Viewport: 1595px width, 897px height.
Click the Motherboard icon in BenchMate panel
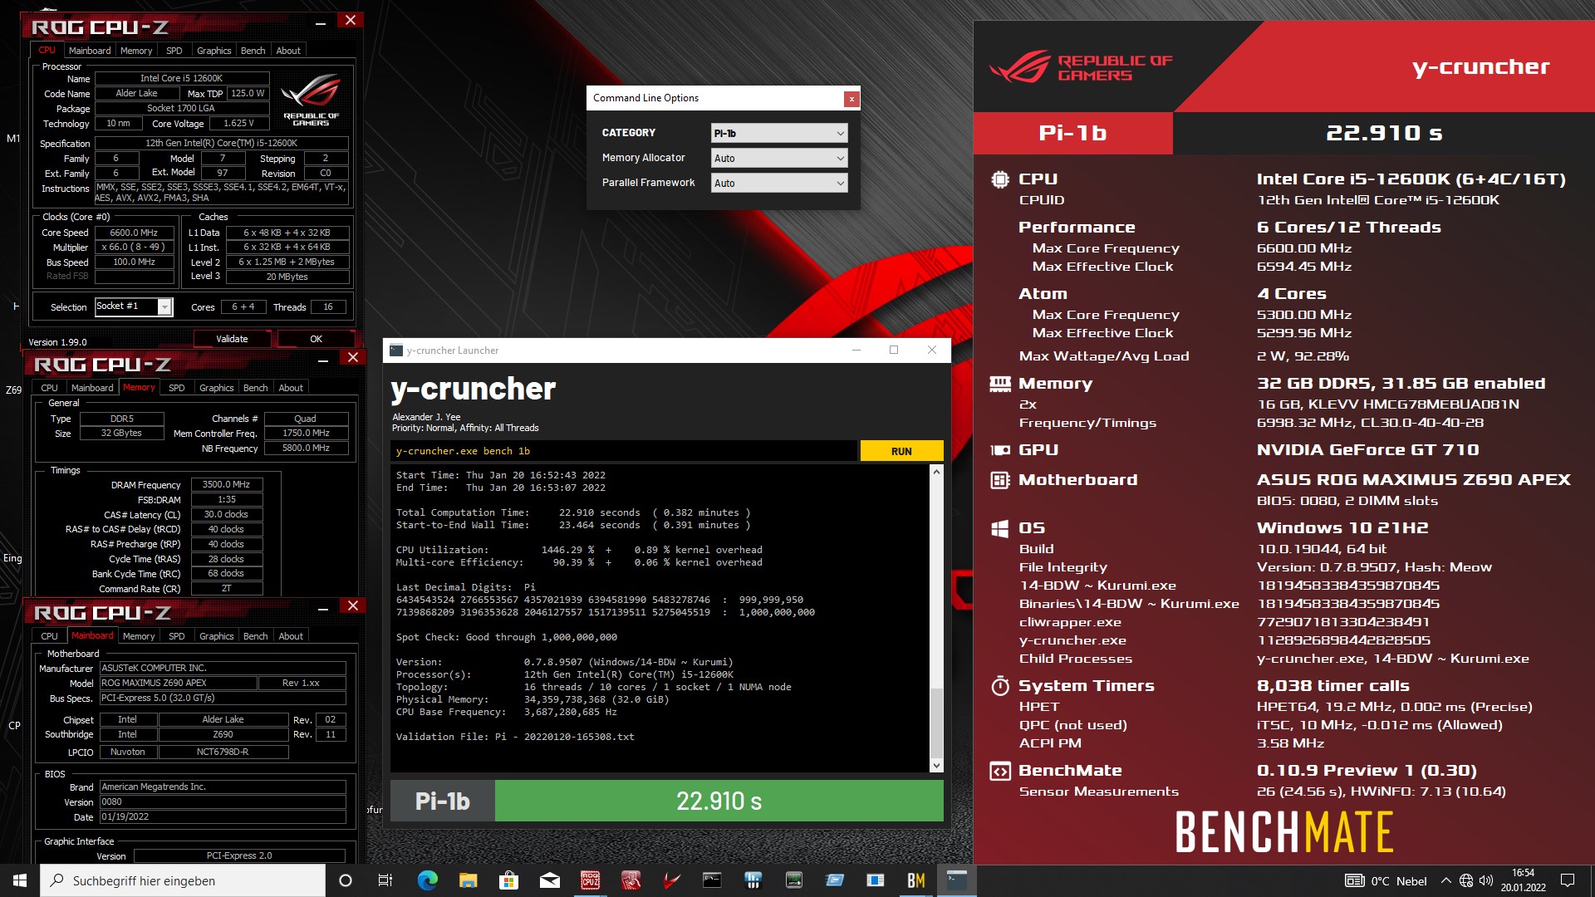(1000, 480)
